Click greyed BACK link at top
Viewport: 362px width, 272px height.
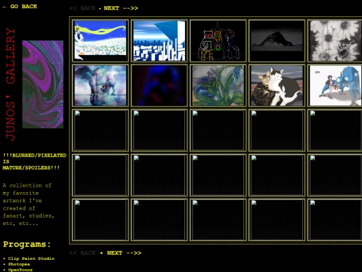click(82, 8)
